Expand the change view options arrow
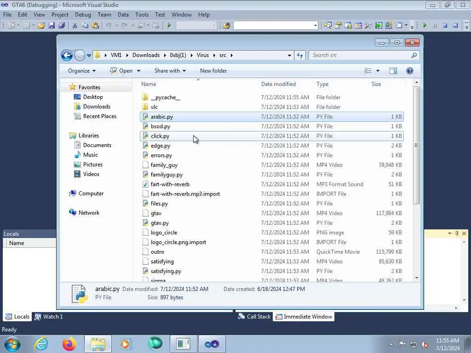Screen dimensions: 471x353 pyautogui.click(x=378, y=71)
